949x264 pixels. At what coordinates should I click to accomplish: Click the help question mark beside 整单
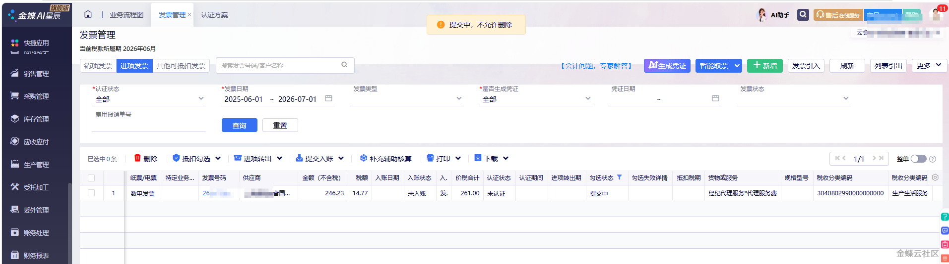pyautogui.click(x=933, y=159)
